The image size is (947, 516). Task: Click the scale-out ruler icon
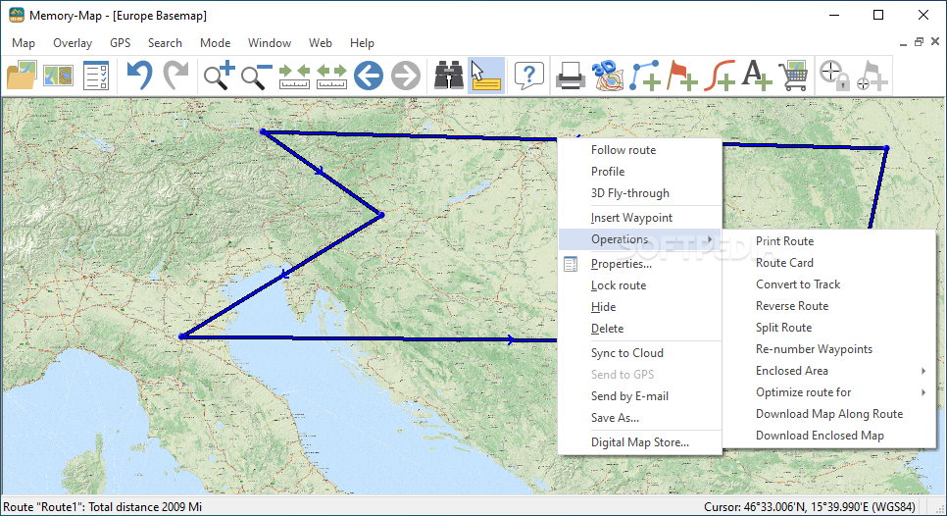(331, 77)
